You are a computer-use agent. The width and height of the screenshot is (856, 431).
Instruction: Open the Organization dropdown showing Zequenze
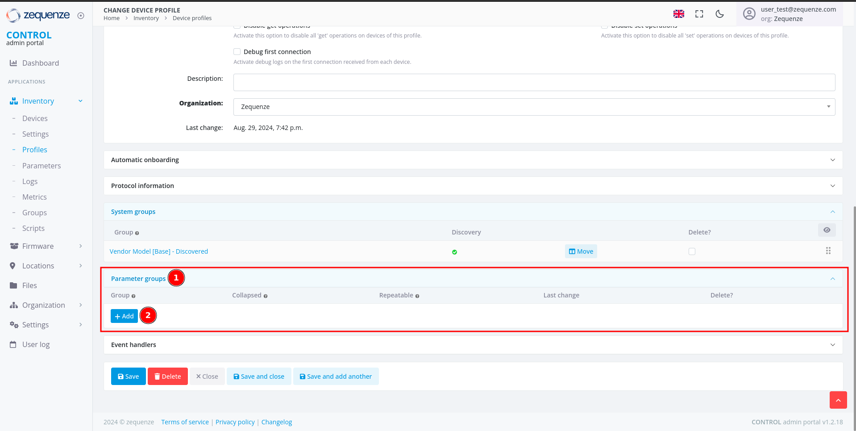point(534,107)
